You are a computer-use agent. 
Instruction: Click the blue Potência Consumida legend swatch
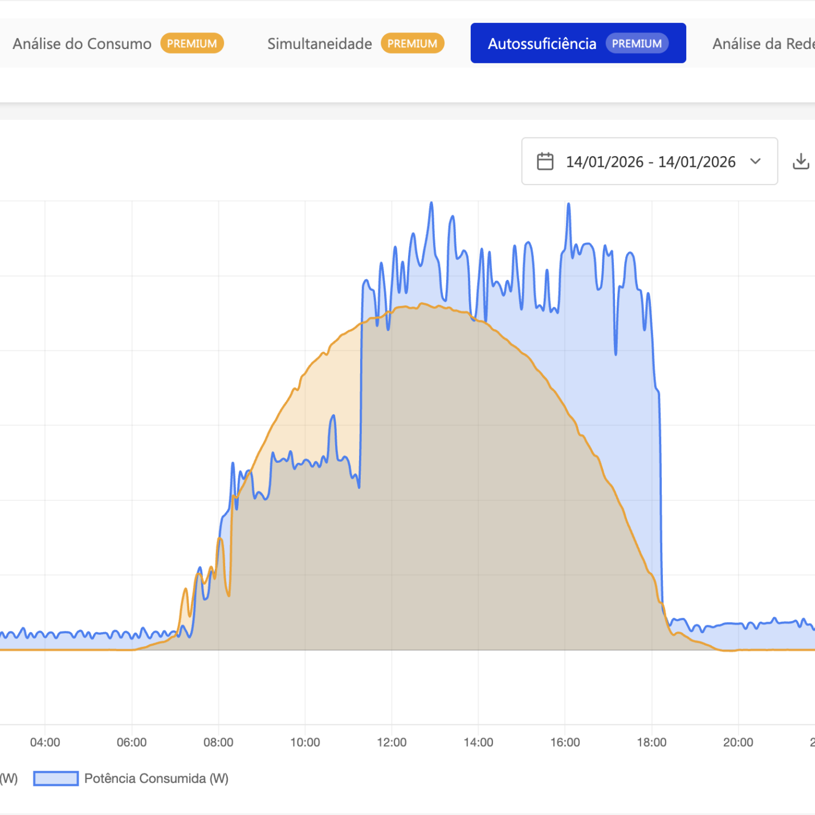point(56,779)
